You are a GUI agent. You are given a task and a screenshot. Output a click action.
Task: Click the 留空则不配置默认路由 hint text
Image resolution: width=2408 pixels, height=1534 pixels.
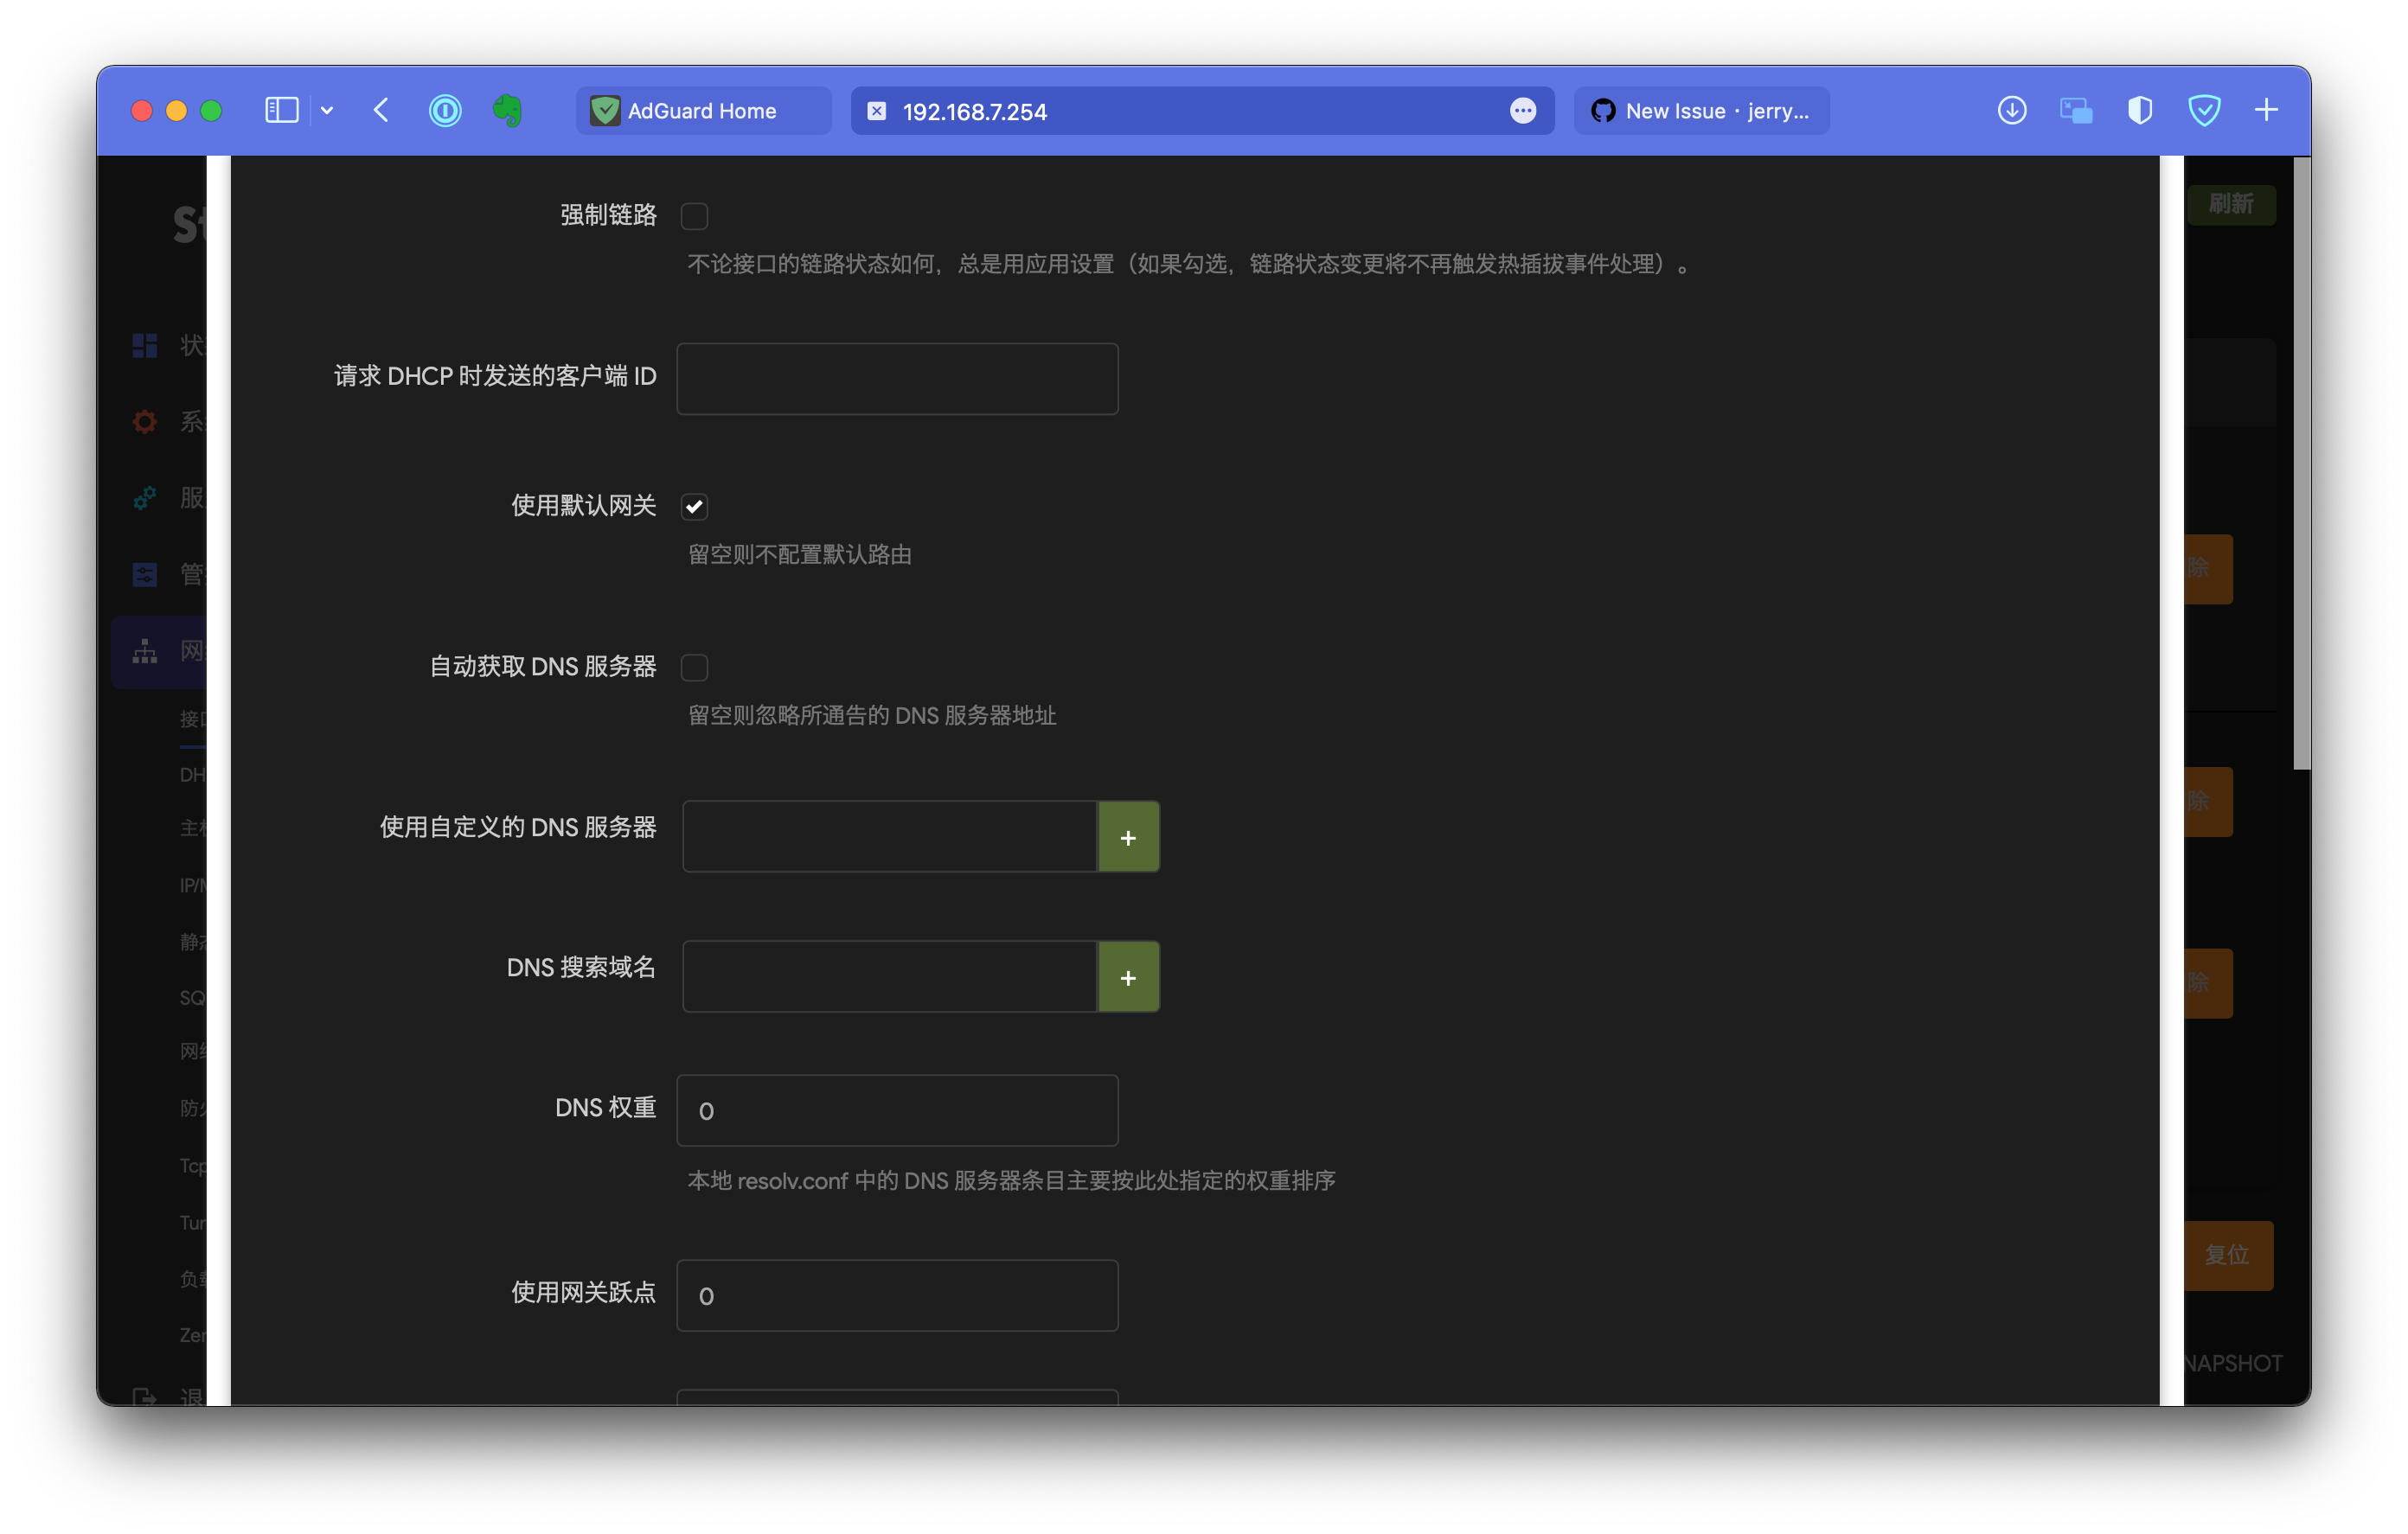pyautogui.click(x=799, y=555)
